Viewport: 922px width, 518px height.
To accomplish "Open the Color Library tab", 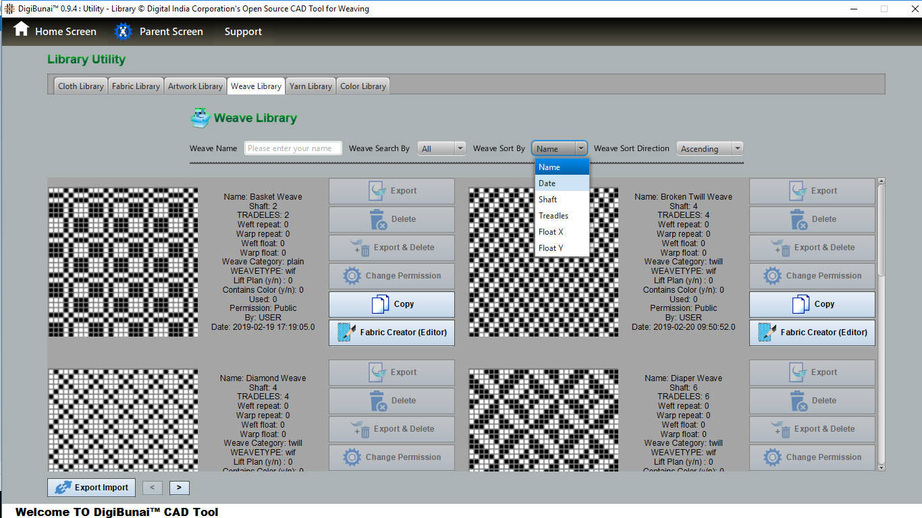I will [x=362, y=86].
